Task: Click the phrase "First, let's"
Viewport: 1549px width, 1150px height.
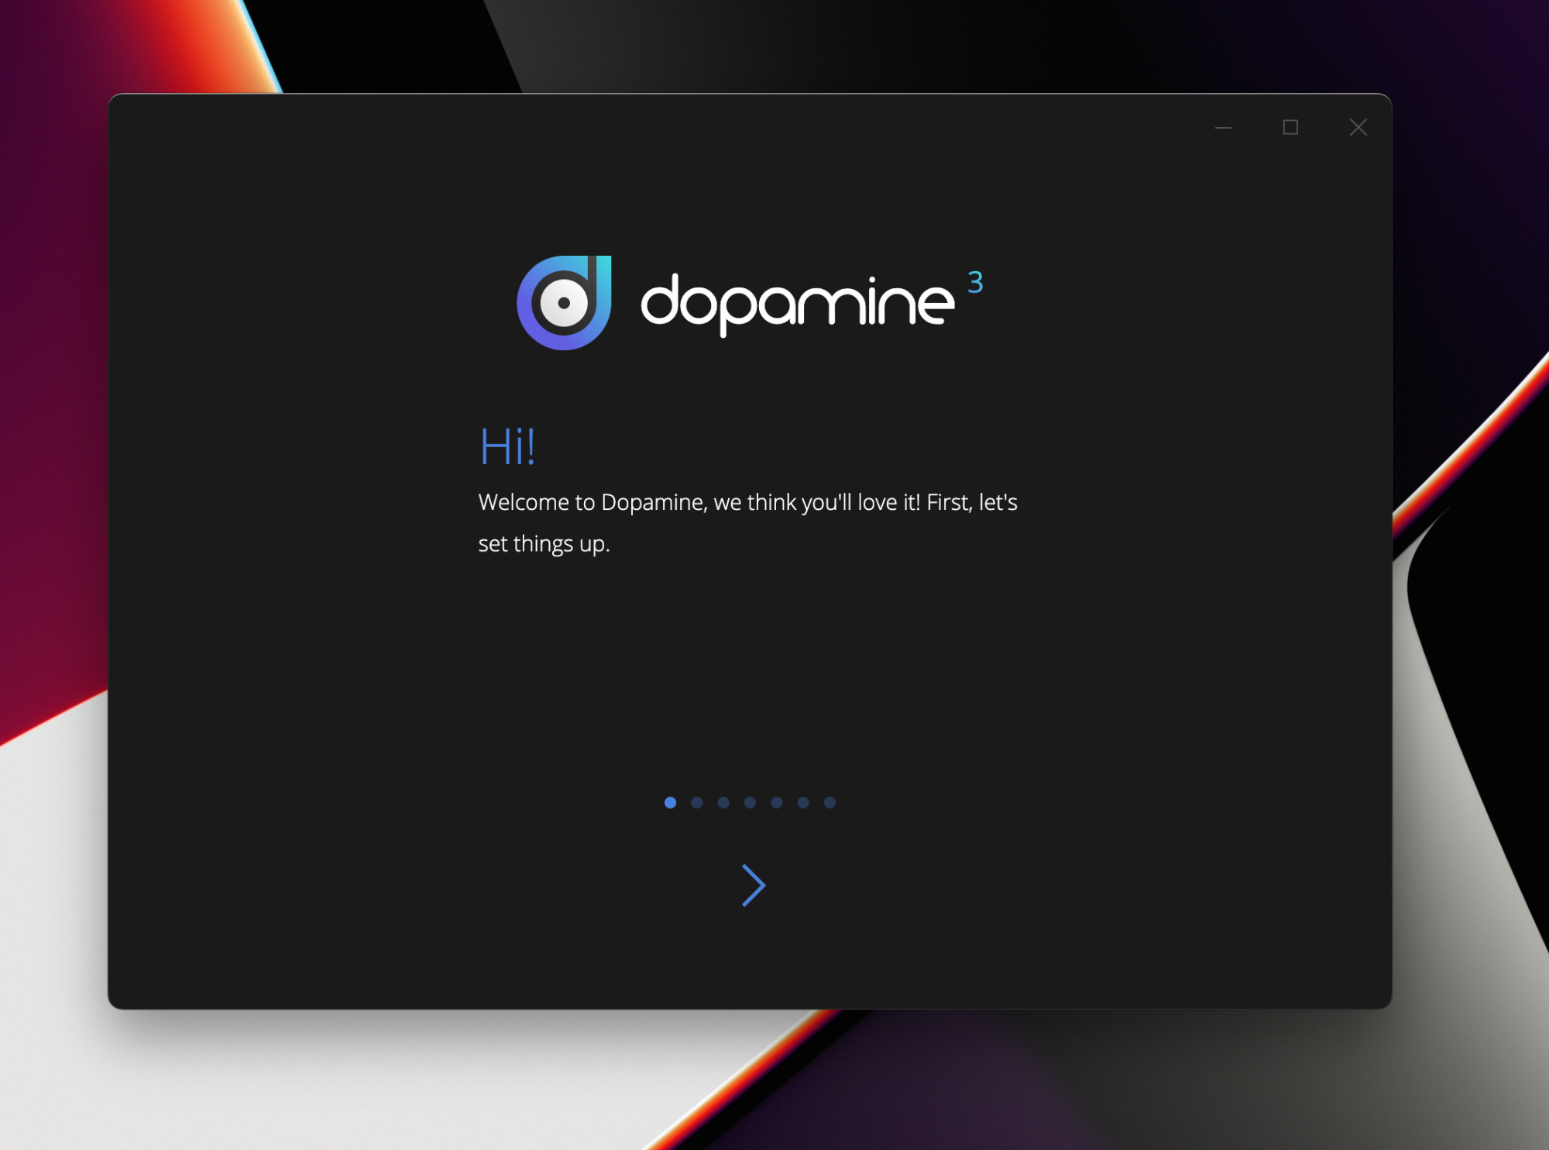Action: coord(972,503)
